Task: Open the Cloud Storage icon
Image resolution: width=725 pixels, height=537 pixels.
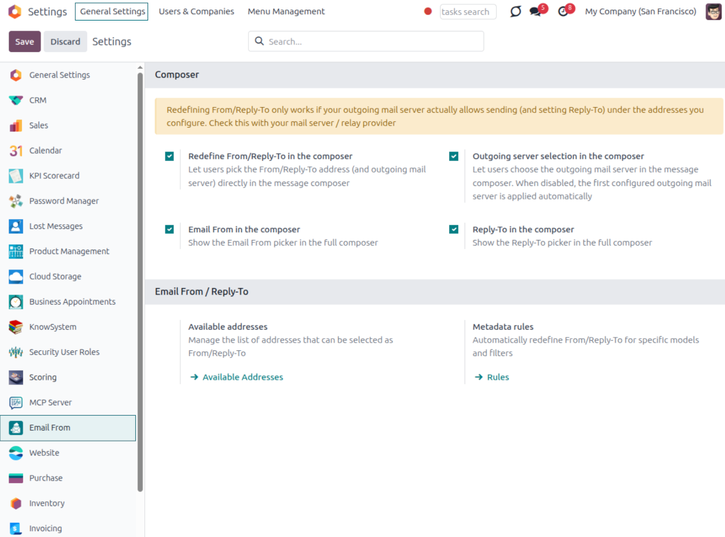Action: coord(16,277)
